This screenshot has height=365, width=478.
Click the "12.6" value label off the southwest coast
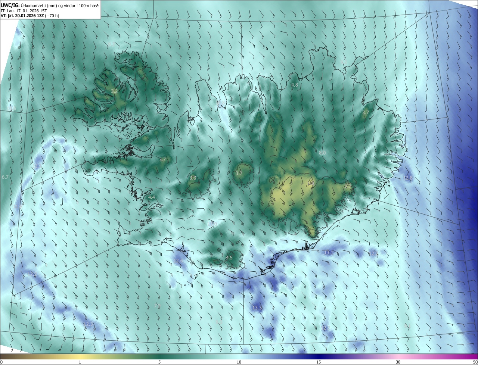[179, 260]
